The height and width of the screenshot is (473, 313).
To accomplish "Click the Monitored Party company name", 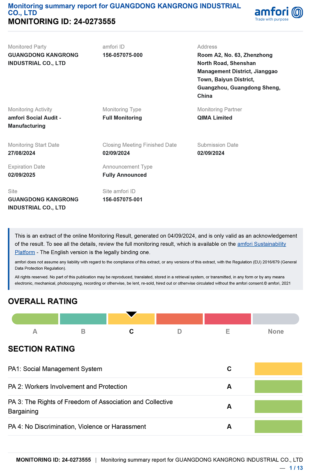I will 43,59.
